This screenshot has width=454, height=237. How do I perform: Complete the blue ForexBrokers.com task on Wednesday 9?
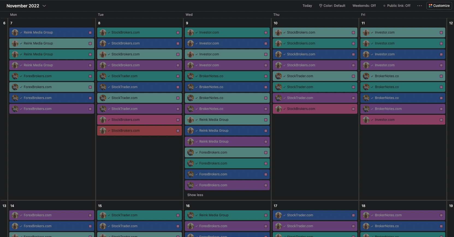[197, 174]
